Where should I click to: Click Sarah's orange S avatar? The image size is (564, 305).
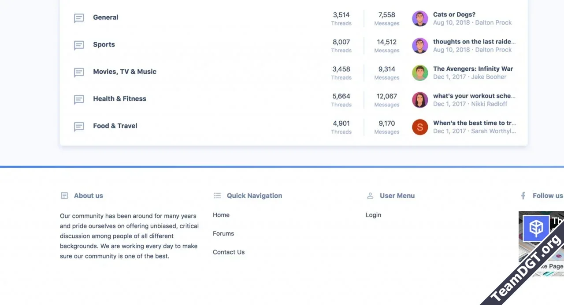click(420, 127)
